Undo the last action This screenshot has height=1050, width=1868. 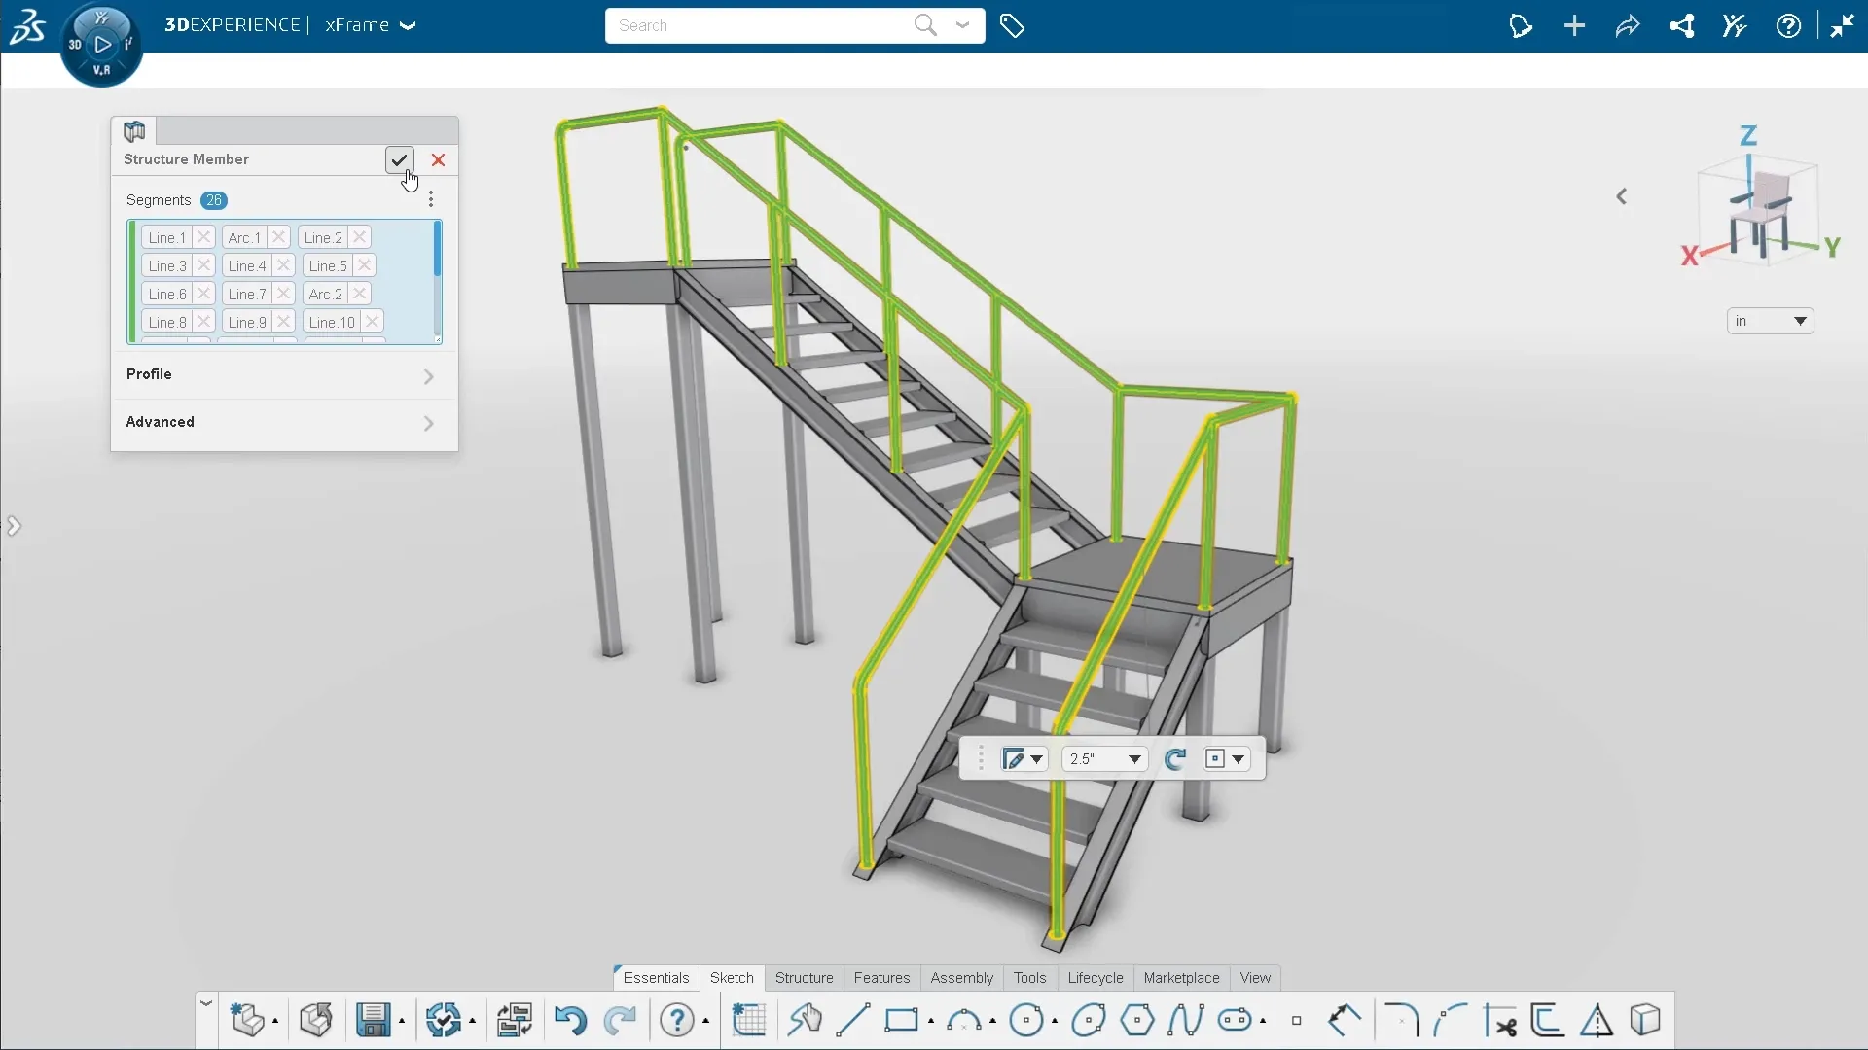click(x=570, y=1020)
